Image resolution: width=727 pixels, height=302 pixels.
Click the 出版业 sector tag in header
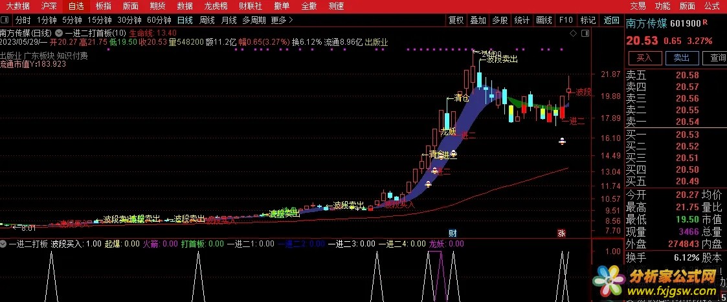tap(377, 42)
